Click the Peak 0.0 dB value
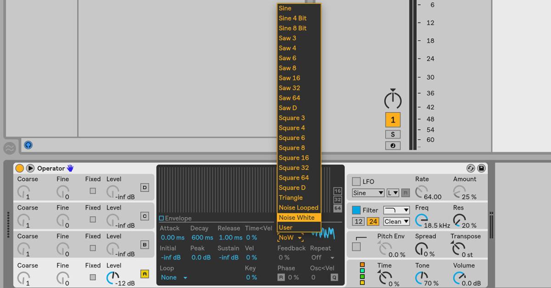551x288 pixels. point(201,257)
